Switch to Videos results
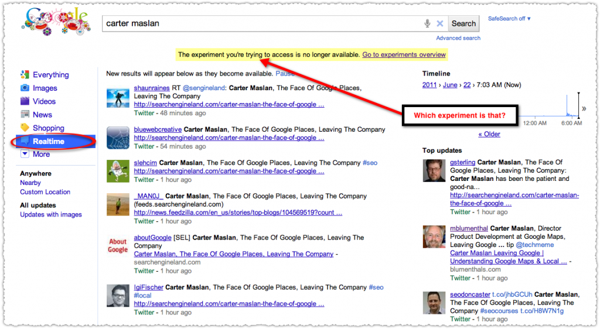 coord(44,101)
